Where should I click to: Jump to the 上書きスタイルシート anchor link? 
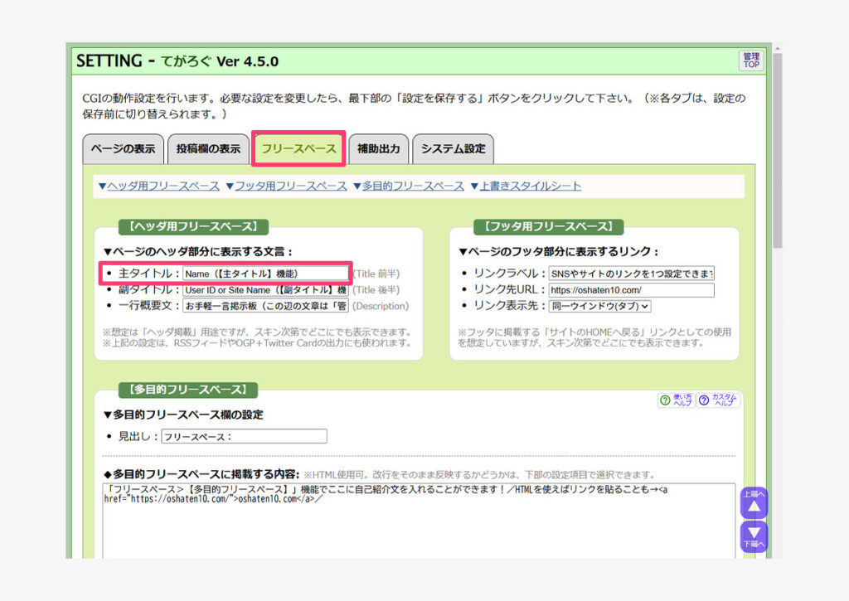[x=526, y=186]
